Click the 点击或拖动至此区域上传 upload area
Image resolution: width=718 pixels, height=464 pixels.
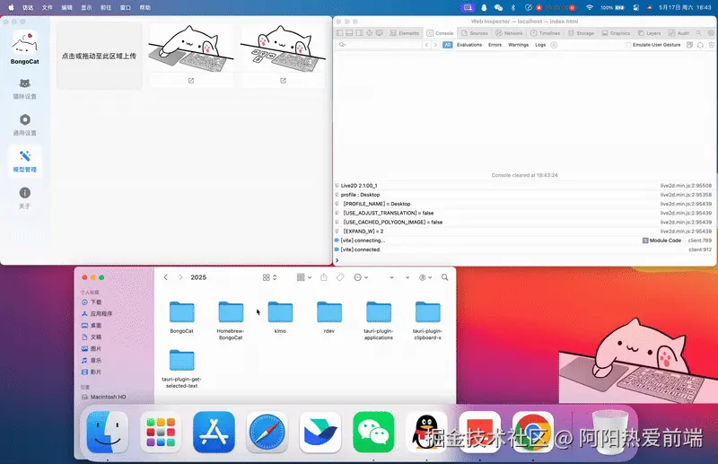(100, 56)
